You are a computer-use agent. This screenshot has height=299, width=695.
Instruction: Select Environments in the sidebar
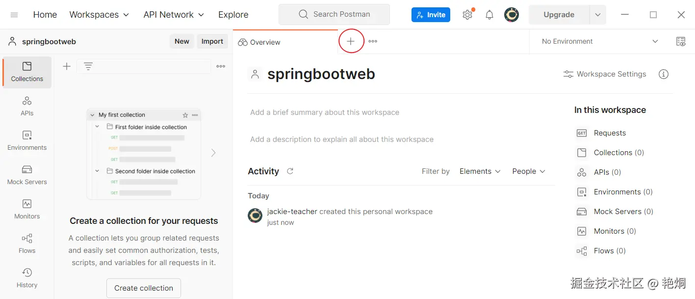[27, 141]
